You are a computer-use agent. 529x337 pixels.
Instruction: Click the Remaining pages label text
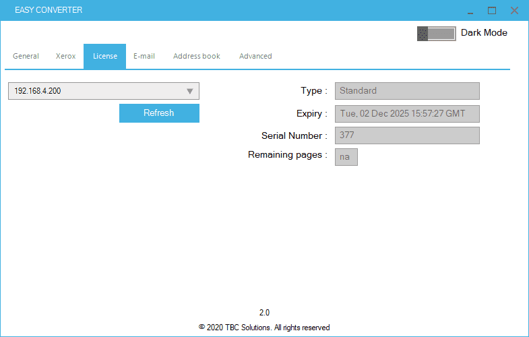[287, 155]
